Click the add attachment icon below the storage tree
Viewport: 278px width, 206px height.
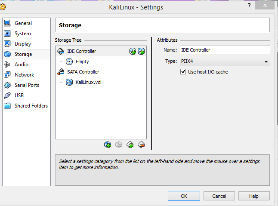[108, 145]
